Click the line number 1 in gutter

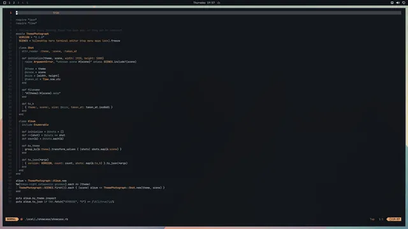[11, 13]
